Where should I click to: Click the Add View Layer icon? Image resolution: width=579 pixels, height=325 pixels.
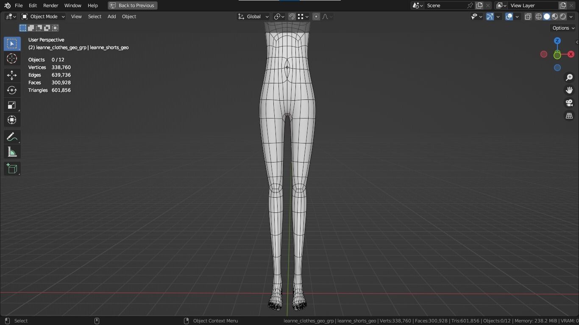tap(563, 6)
